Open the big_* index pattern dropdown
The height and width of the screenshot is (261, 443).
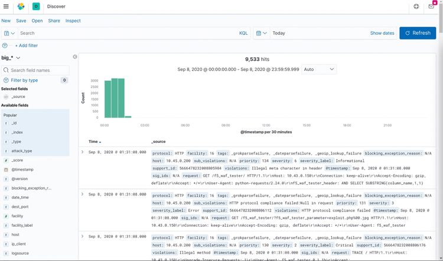(x=12, y=58)
